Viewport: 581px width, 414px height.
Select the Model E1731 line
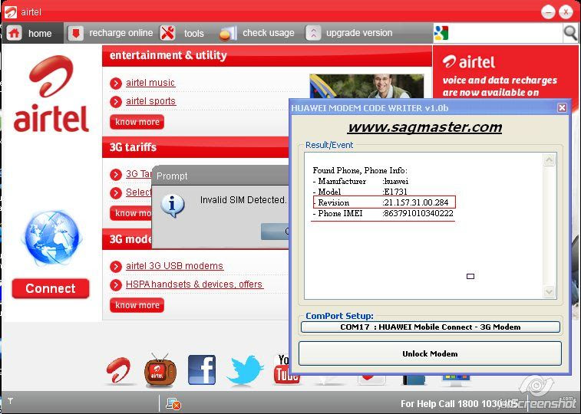tap(360, 192)
